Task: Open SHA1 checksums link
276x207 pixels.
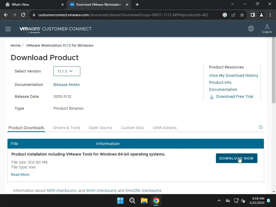Action: [x=101, y=191]
